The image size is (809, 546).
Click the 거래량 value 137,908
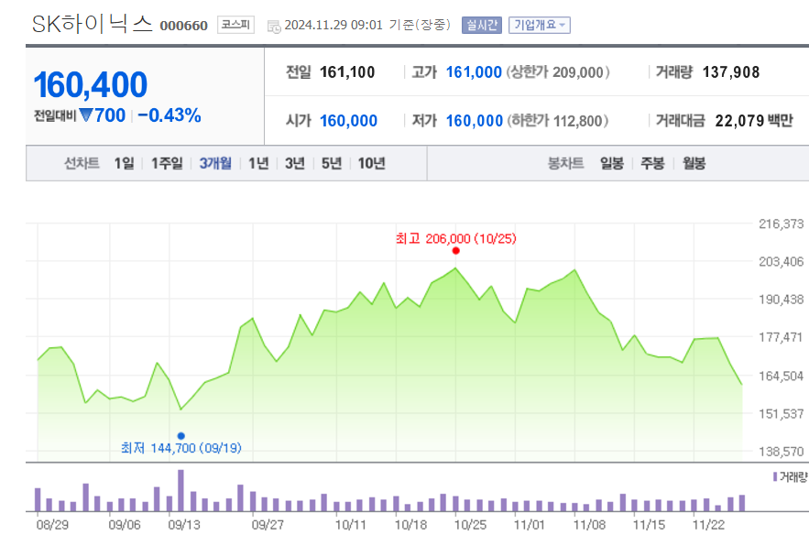[x=731, y=72]
